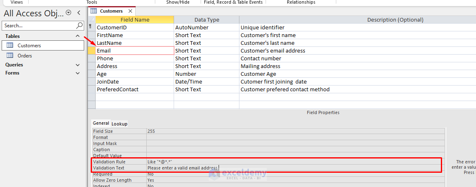Click the Show/Hide ribbon group label
Viewport: 476px width, 187px height.
[178, 2]
